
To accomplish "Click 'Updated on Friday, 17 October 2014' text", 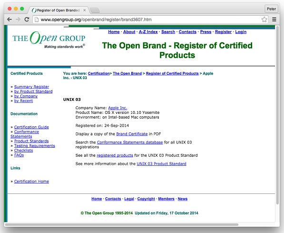I will 166,213.
